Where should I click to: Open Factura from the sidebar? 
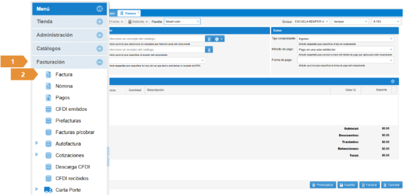tap(64, 75)
